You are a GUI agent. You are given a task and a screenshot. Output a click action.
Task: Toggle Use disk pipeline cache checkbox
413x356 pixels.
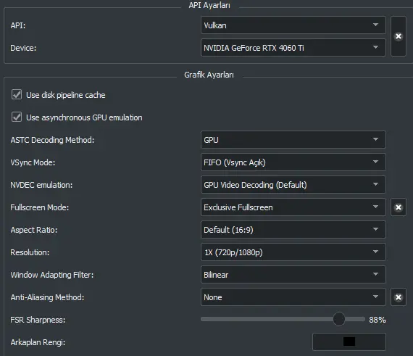17,94
